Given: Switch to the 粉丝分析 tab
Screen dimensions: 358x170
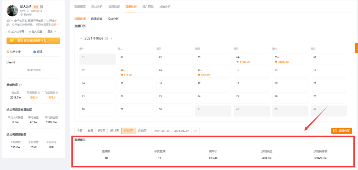Looking at the screenshot, I should [x=97, y=6].
